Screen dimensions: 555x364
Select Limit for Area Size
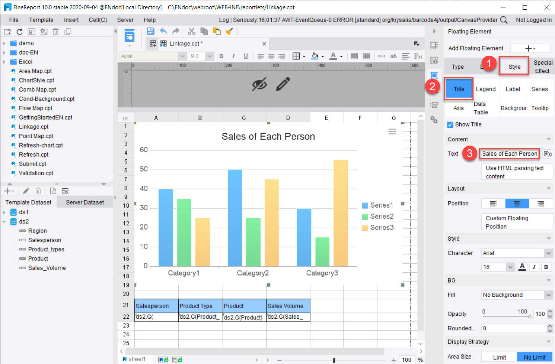click(499, 357)
